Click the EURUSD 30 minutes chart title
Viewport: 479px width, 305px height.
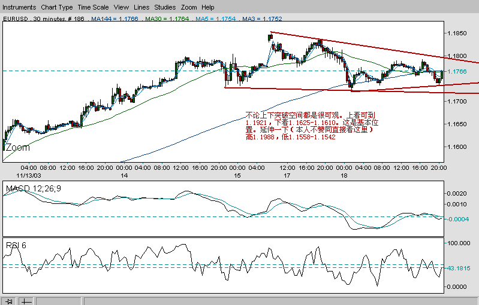[43, 19]
